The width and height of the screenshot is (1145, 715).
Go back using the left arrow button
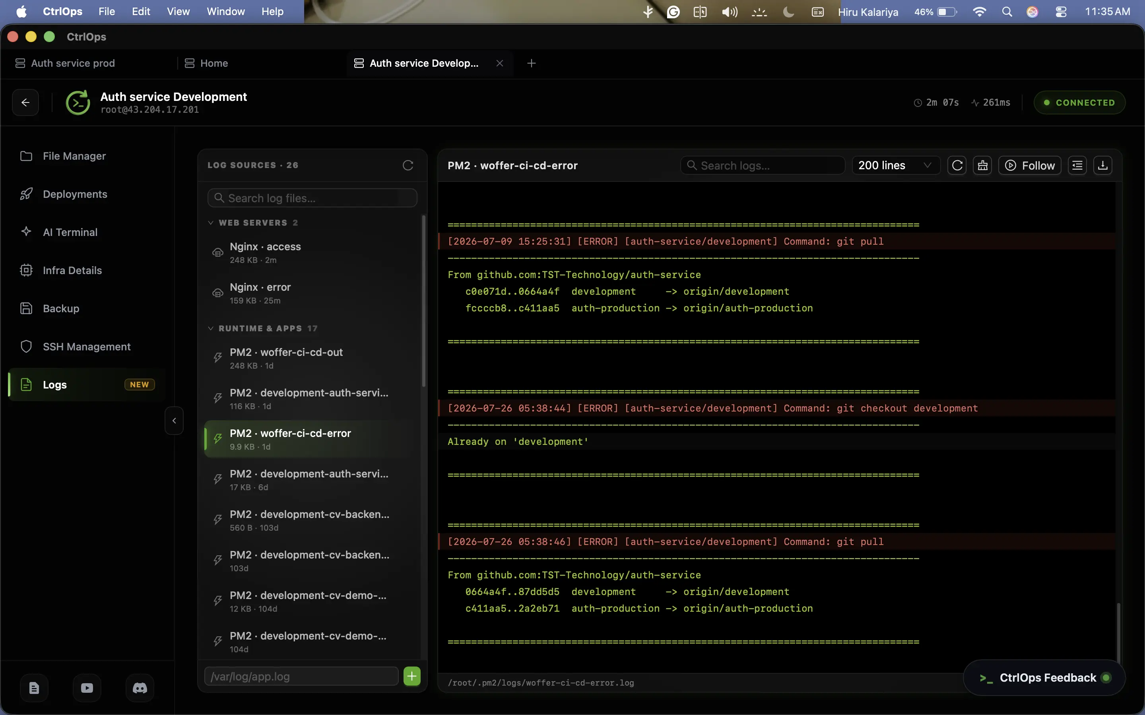point(25,102)
